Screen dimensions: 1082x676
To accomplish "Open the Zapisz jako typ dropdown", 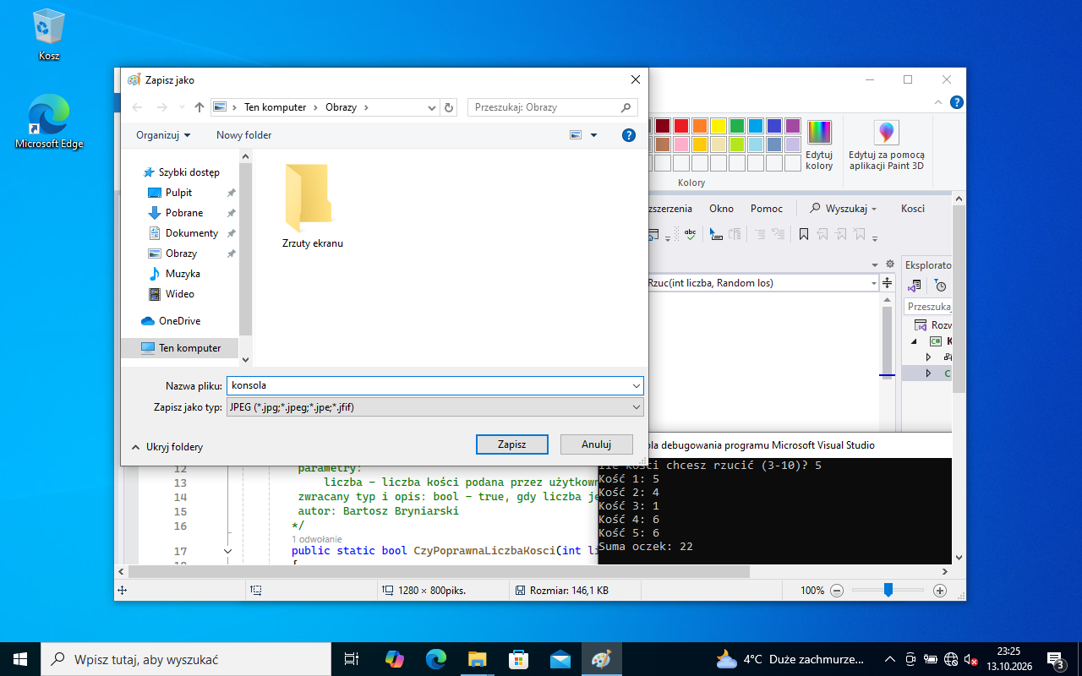I will coord(435,407).
